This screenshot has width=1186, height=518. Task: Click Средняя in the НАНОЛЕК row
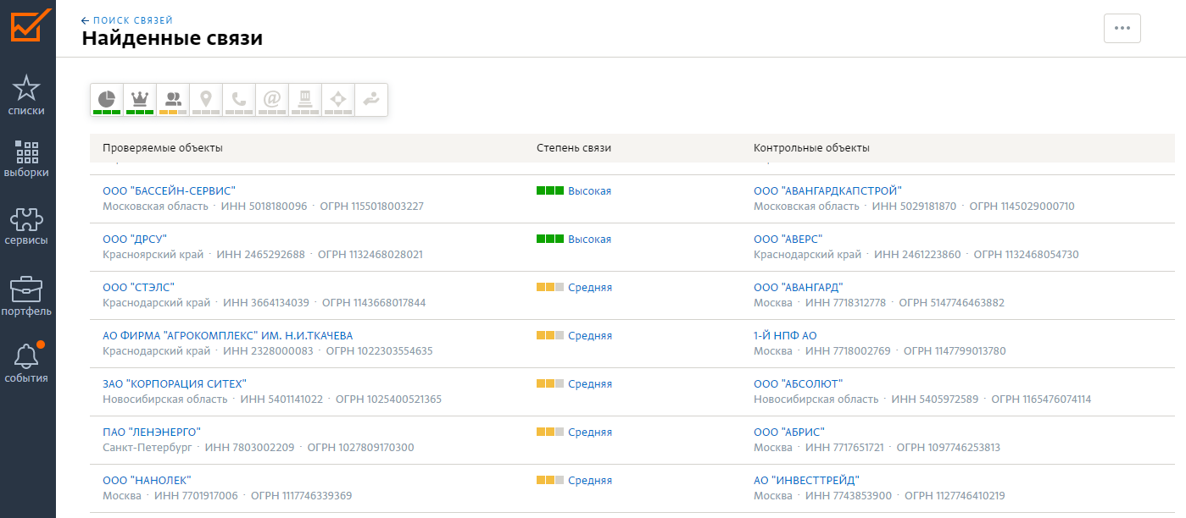[x=590, y=481]
